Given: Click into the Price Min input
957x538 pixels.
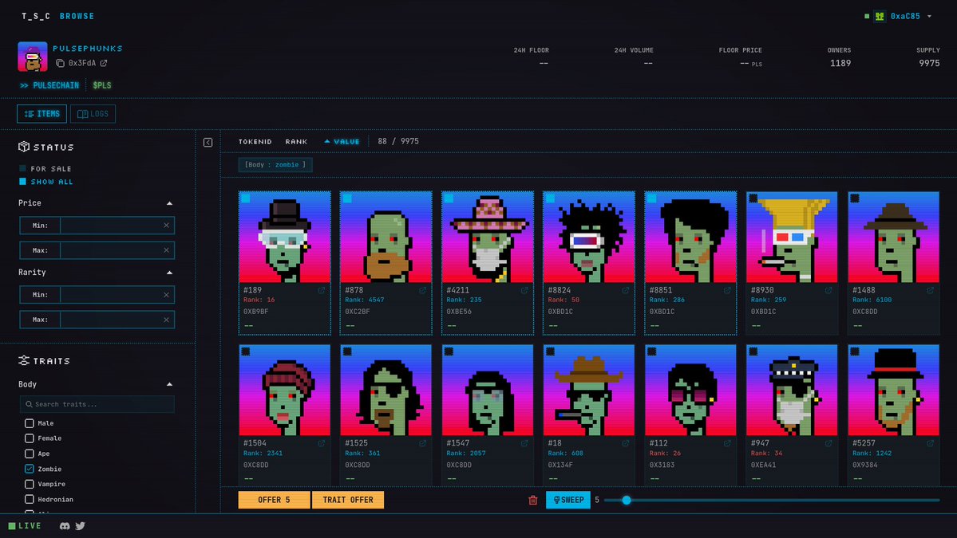Looking at the screenshot, I should point(110,226).
